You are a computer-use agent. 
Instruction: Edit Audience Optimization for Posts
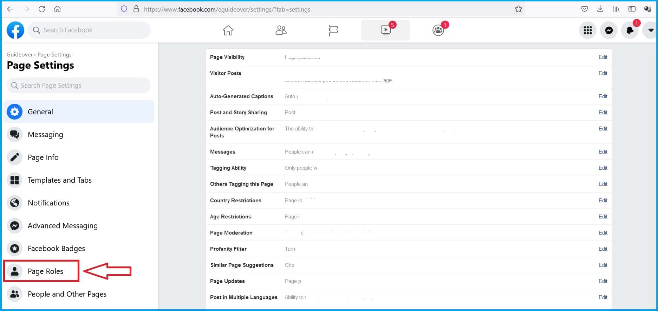pos(603,129)
